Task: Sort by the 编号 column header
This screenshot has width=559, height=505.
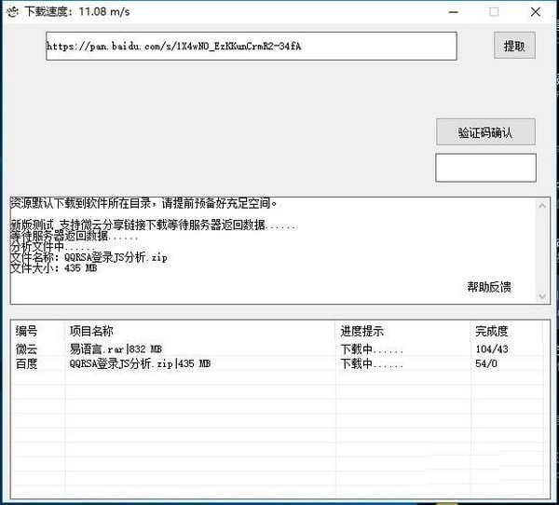Action: pos(27,331)
